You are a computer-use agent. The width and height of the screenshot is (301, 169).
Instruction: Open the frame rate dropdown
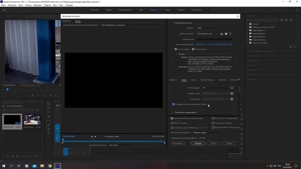[x=216, y=88]
